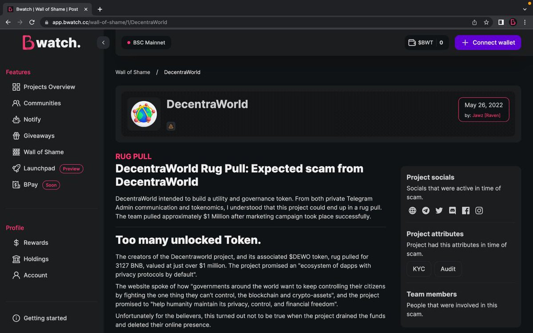Open the browser three-dot menu

click(x=525, y=22)
